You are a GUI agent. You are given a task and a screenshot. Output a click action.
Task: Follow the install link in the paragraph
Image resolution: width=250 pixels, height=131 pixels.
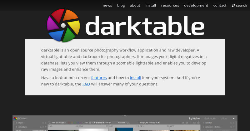coord(135,78)
